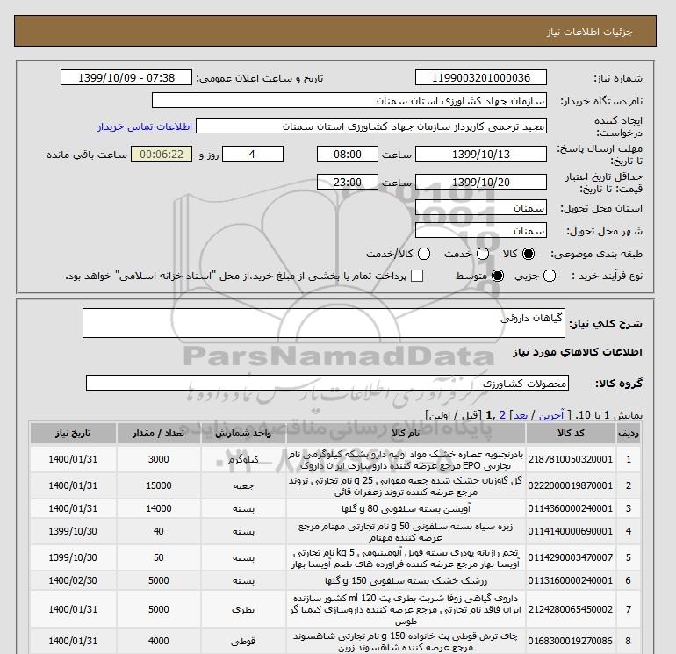Click the بادرنجبویه عصاره خشک product name

(x=406, y=460)
